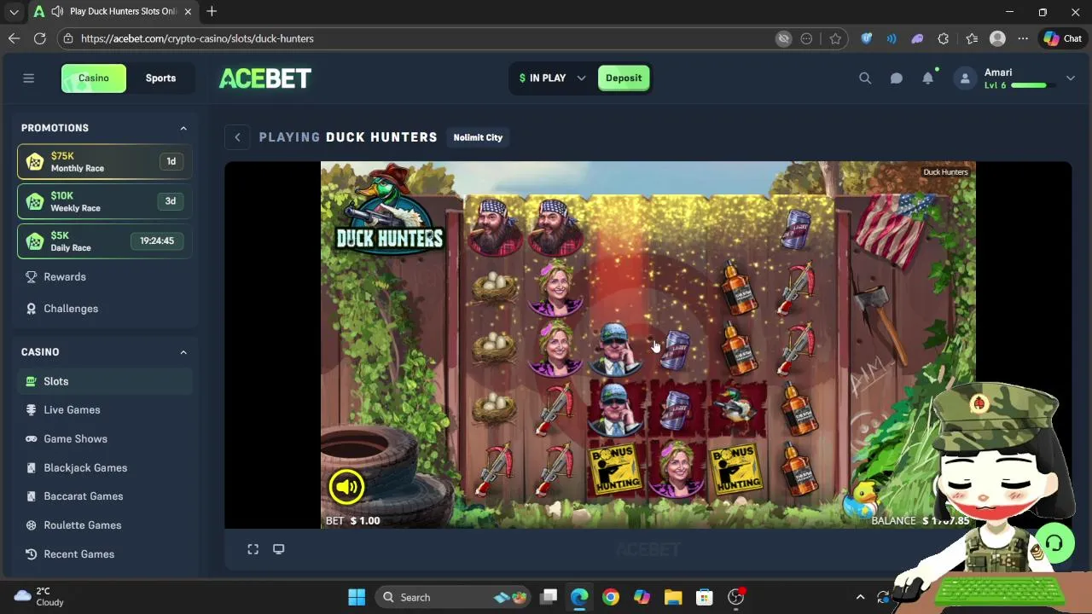Viewport: 1092px width, 614px height.
Task: Close the Play Duck Hunters tab
Action: (x=188, y=11)
